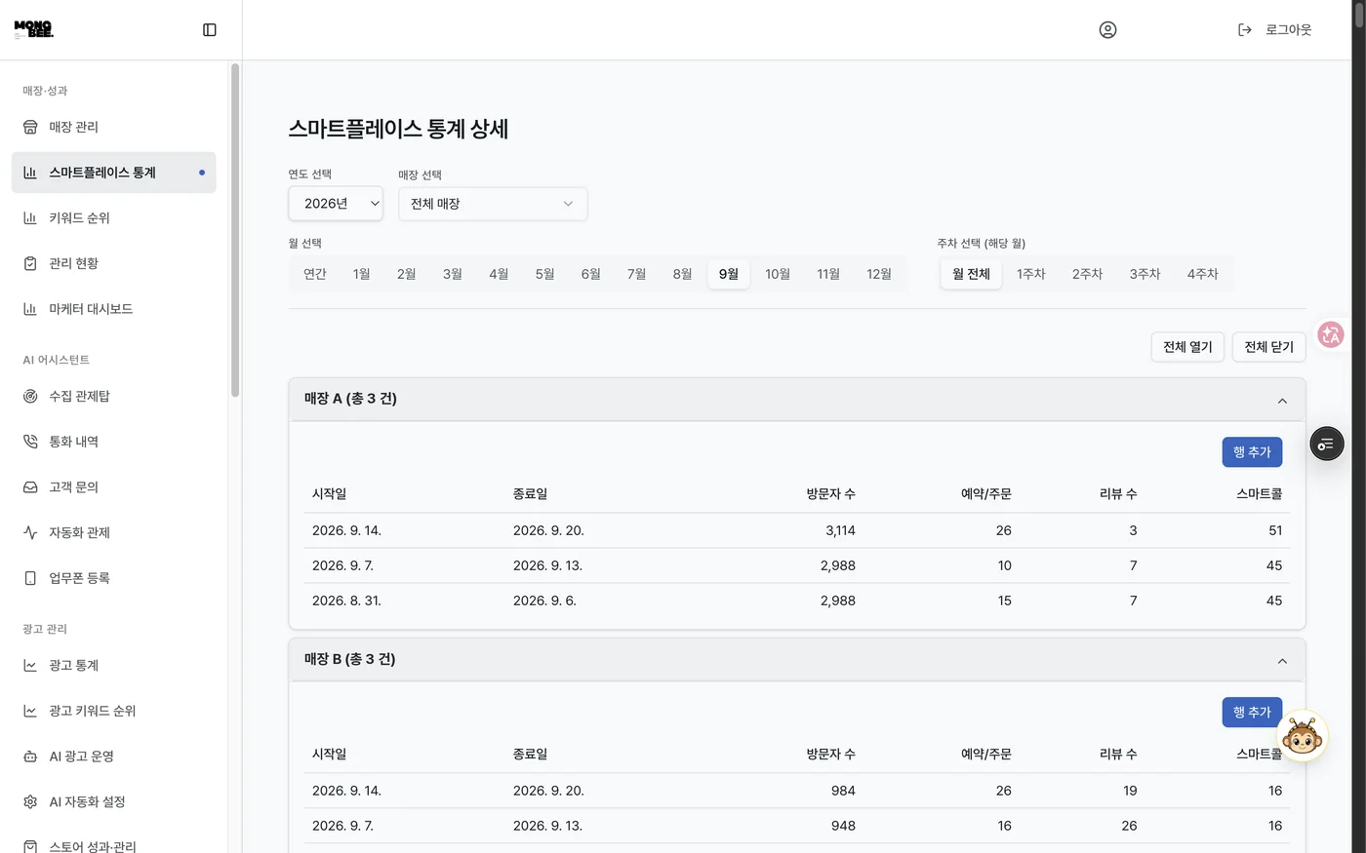
Task: Click the 로그아웃 logout button
Action: [1274, 30]
